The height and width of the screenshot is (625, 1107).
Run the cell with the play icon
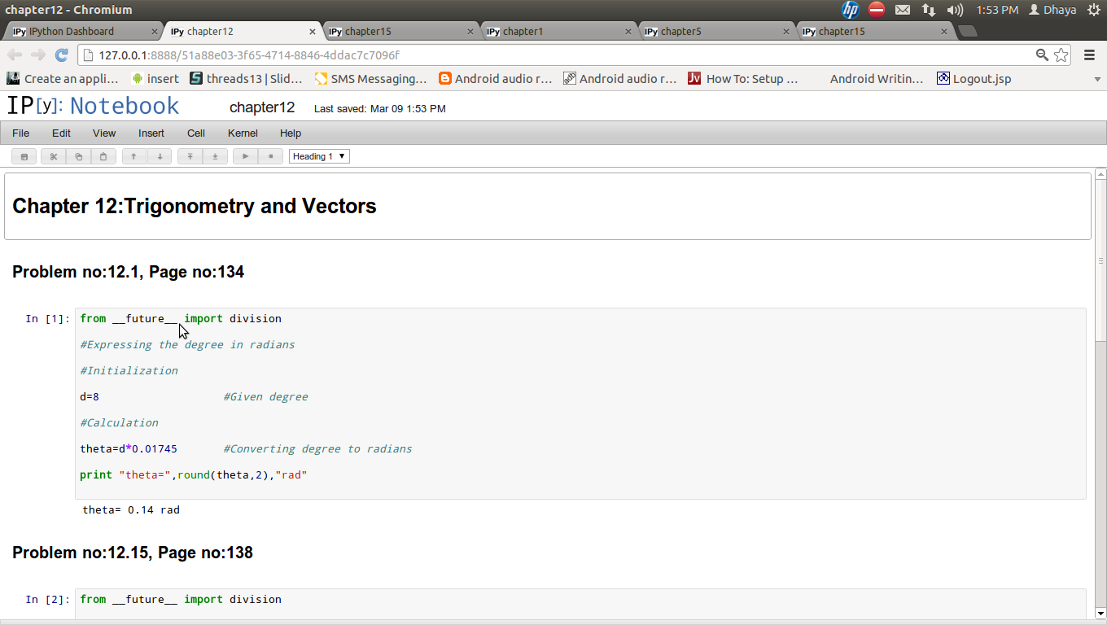pyautogui.click(x=246, y=156)
